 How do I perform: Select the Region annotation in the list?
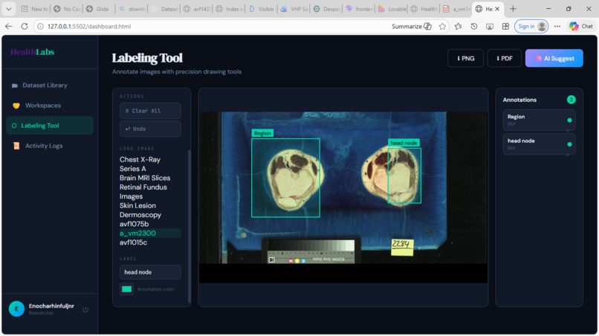coord(539,120)
